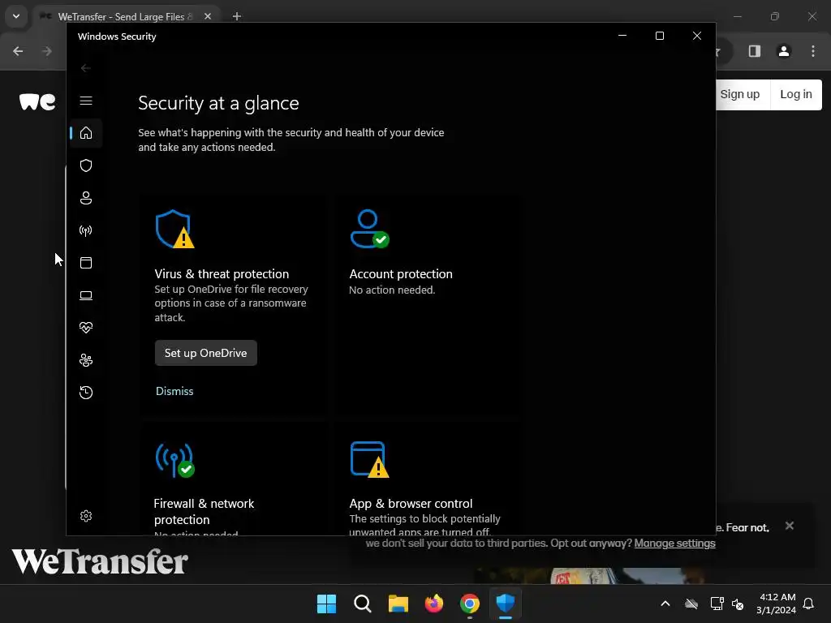Open Virus & threat protection shield sidebar icon
This screenshot has height=623, width=831.
click(86, 165)
